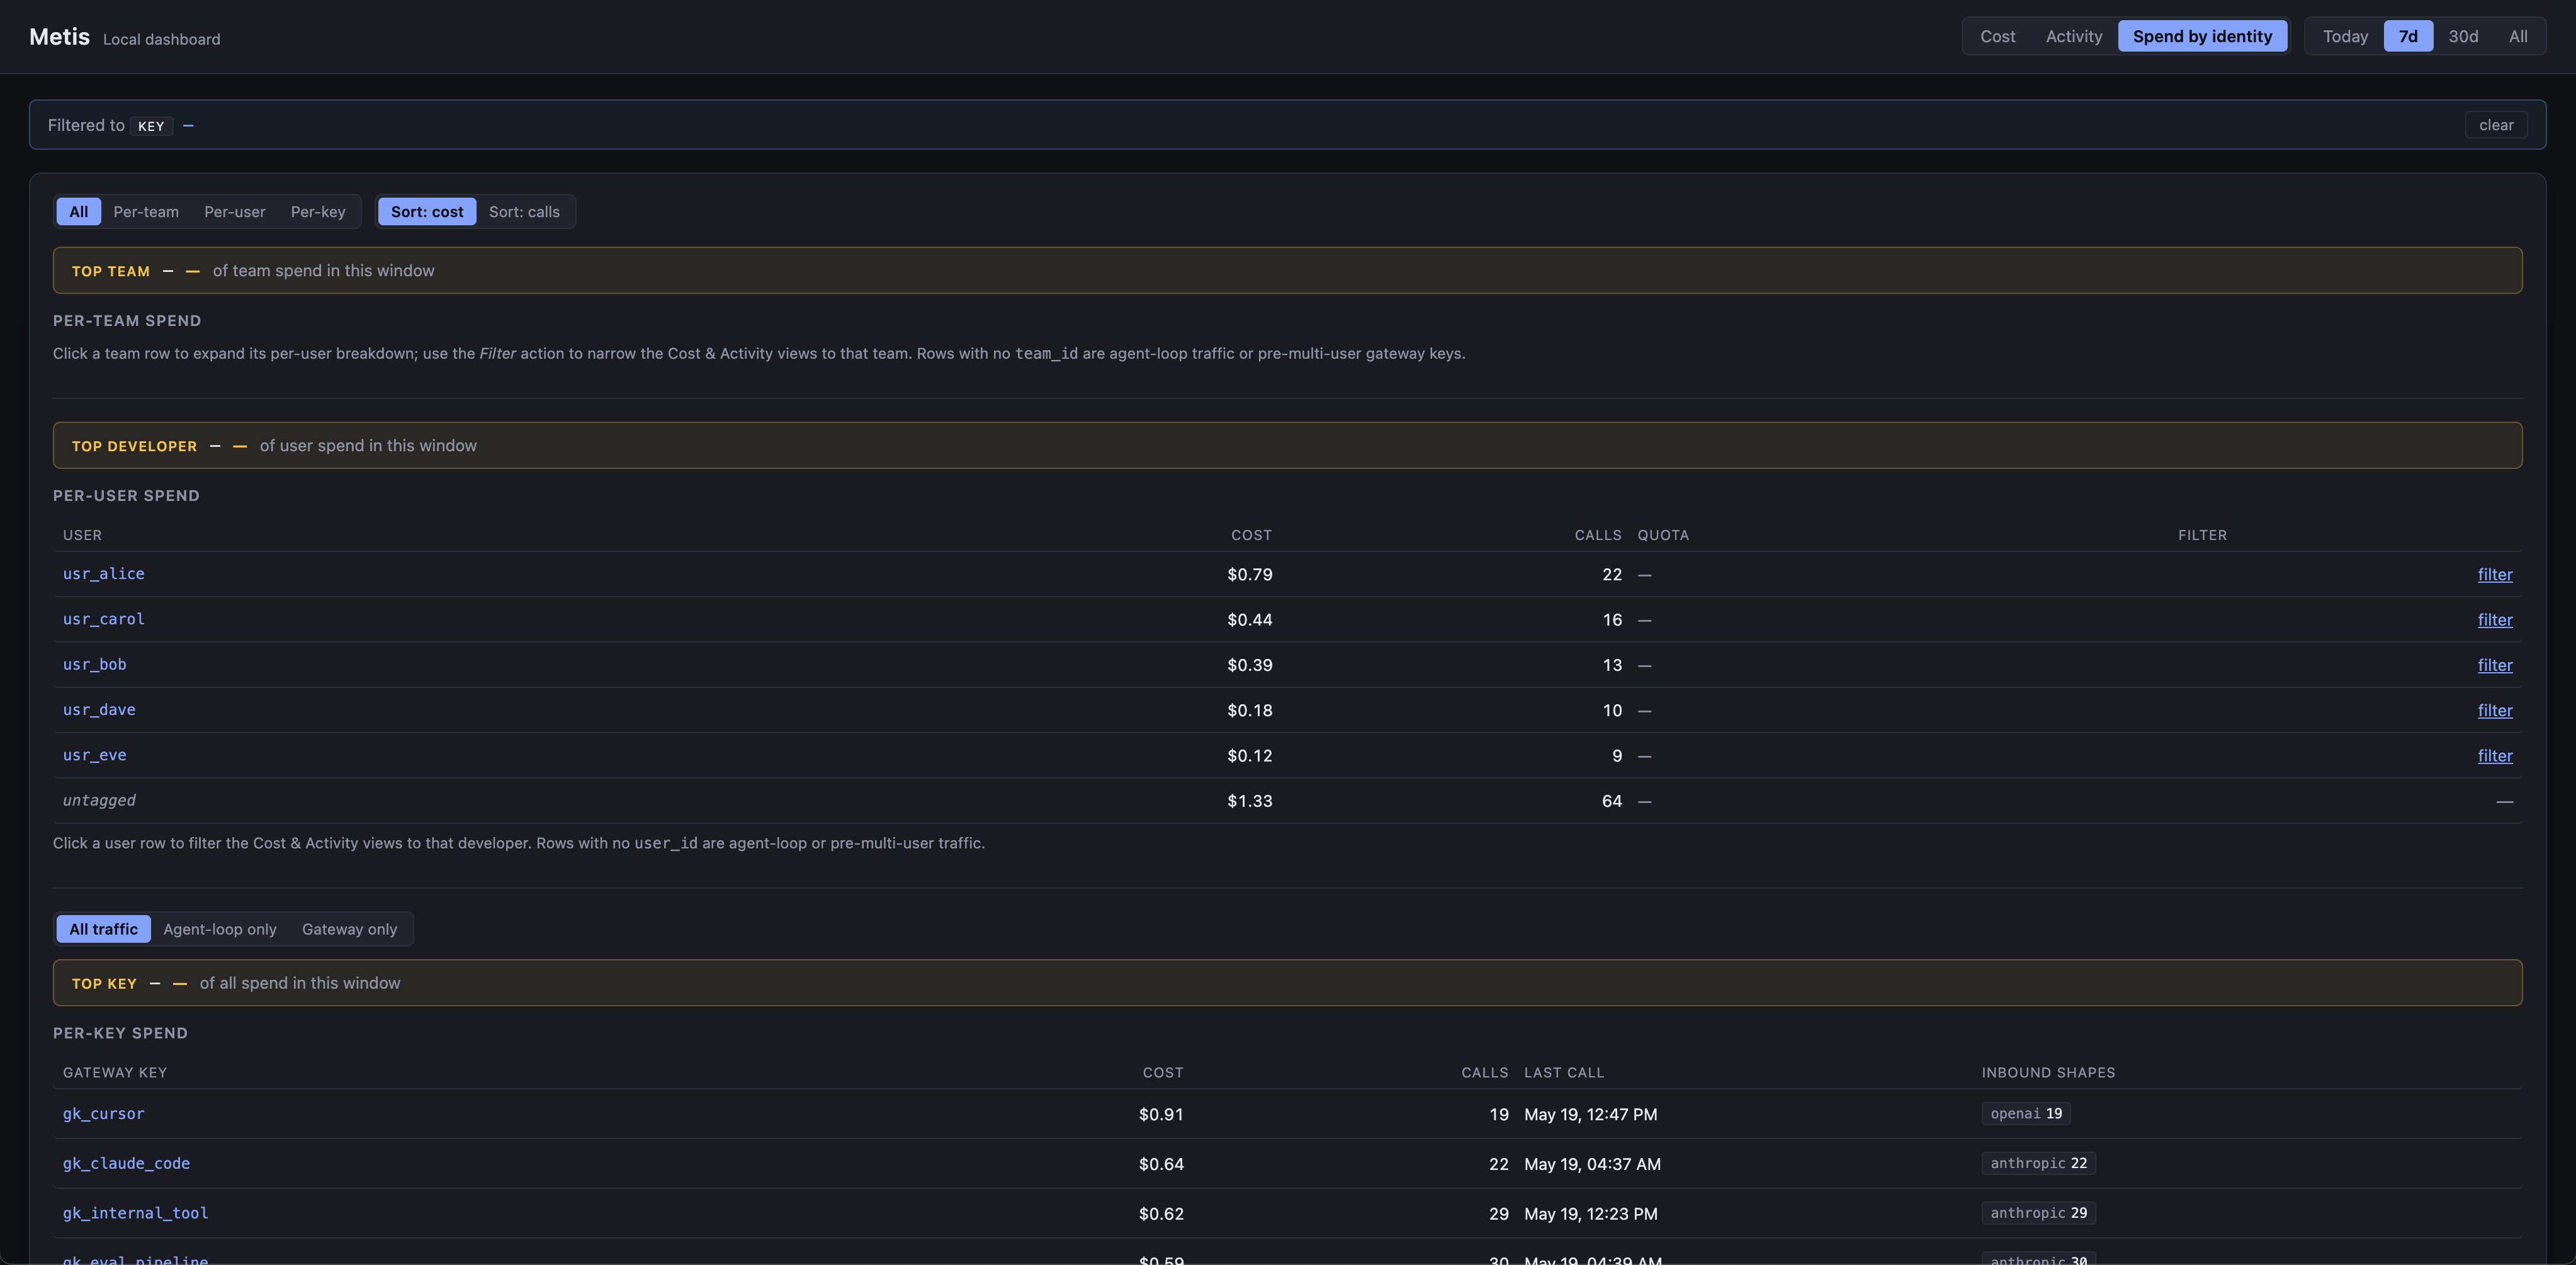Click the GATEWAY KEY column header

tap(115, 1072)
